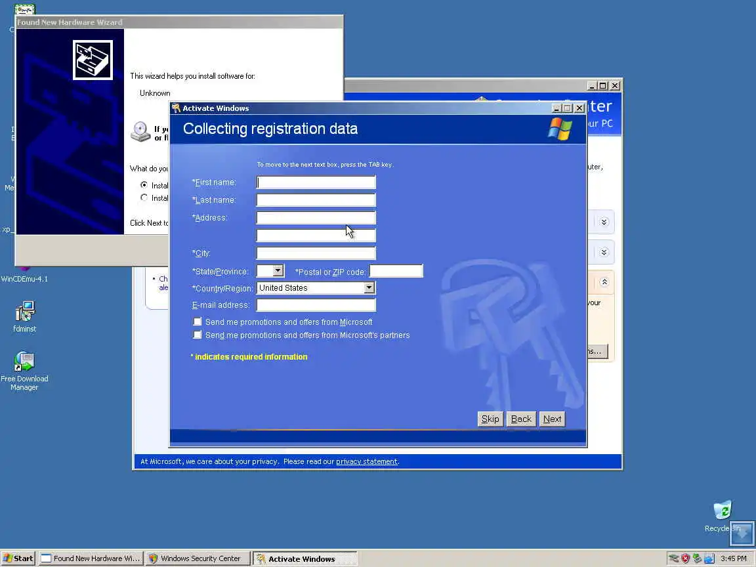756x567 pixels.
Task: Check promotions from Microsoft's partners box
Action: 197,335
